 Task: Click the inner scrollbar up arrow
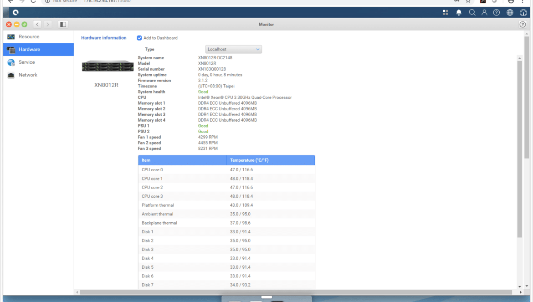519,58
